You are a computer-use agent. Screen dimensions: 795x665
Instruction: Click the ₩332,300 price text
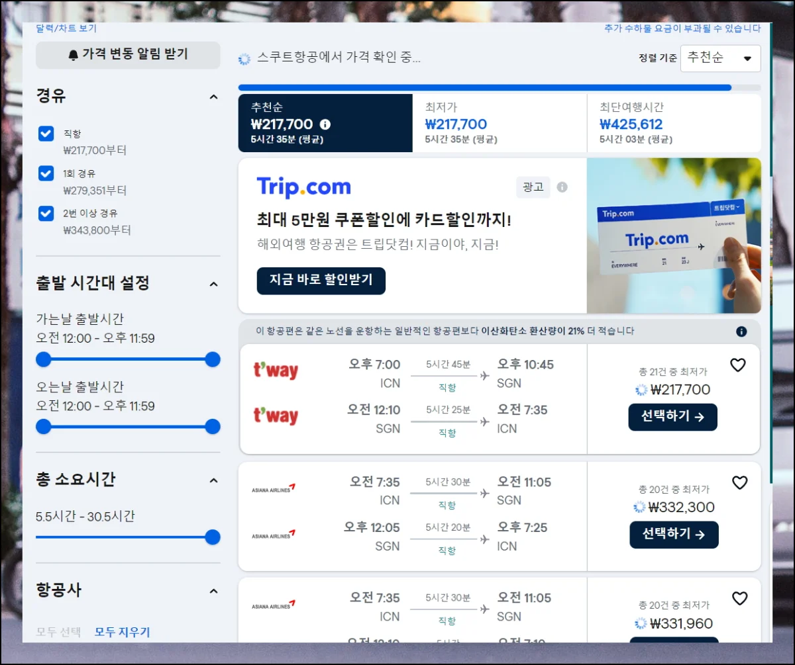682,508
